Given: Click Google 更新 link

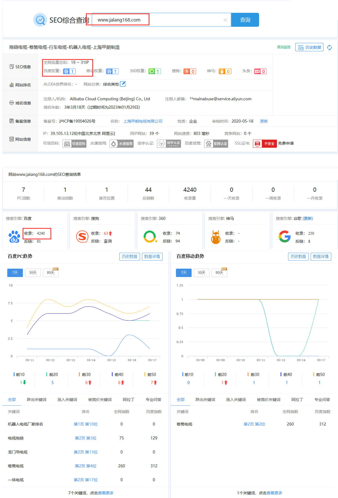Looking at the screenshot, I should point(308,218).
